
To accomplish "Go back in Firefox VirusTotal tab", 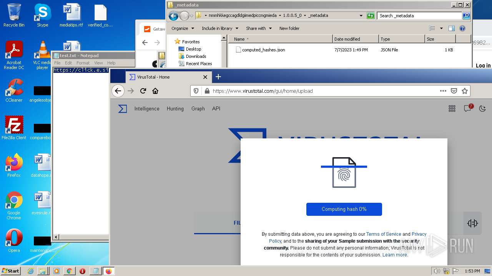I will click(118, 91).
